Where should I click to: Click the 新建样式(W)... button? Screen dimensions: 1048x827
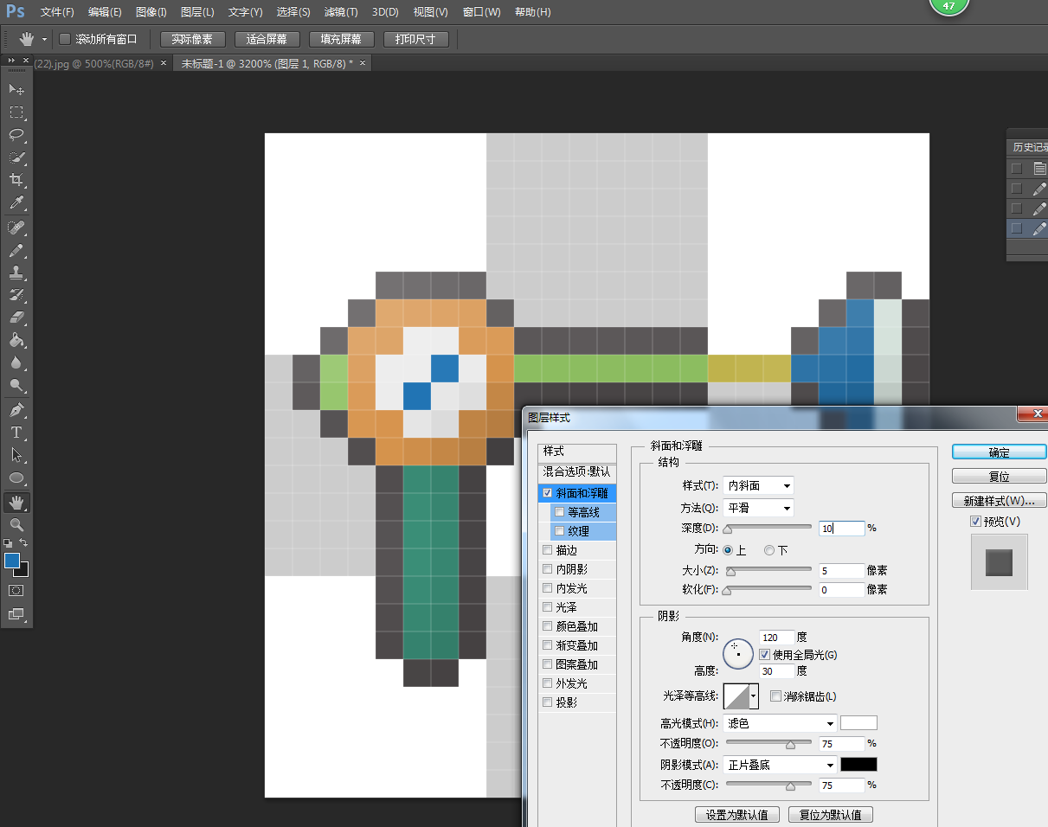1000,501
